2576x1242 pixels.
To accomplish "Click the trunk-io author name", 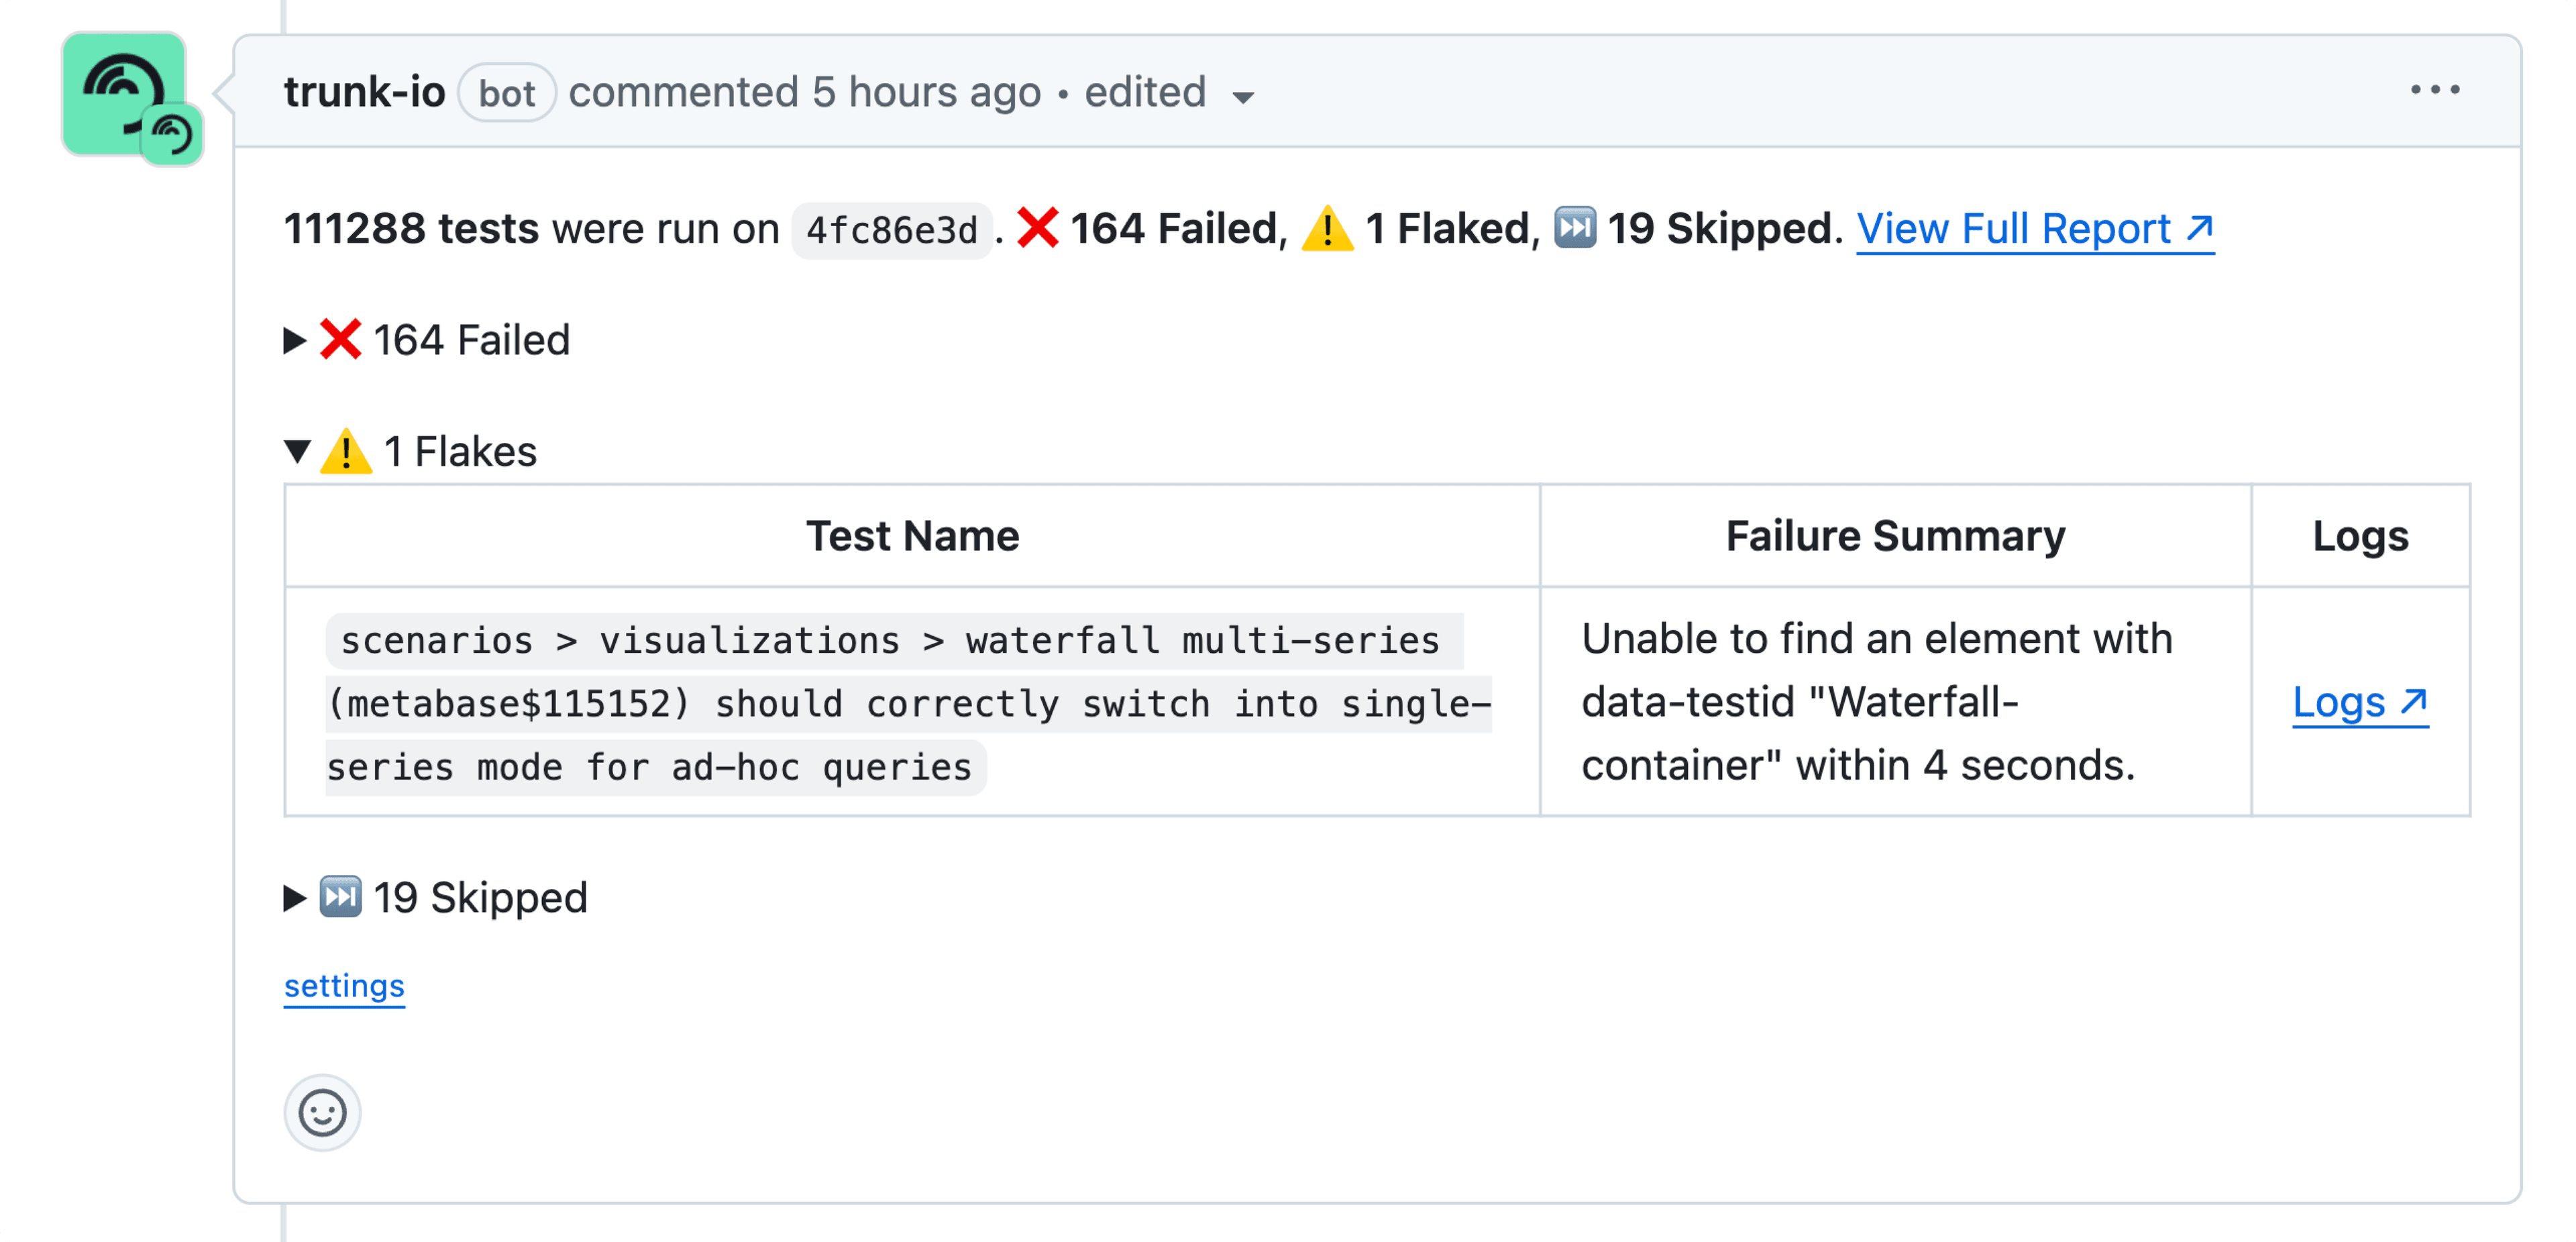I will (364, 92).
